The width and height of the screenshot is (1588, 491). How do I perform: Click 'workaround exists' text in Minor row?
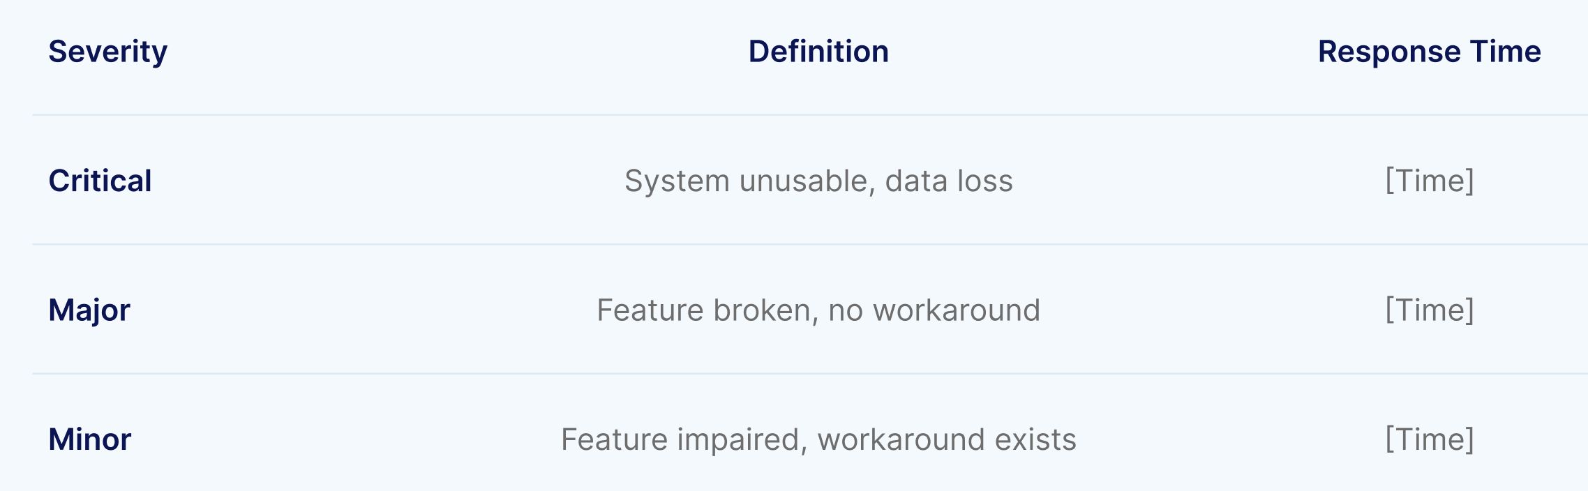pos(947,439)
